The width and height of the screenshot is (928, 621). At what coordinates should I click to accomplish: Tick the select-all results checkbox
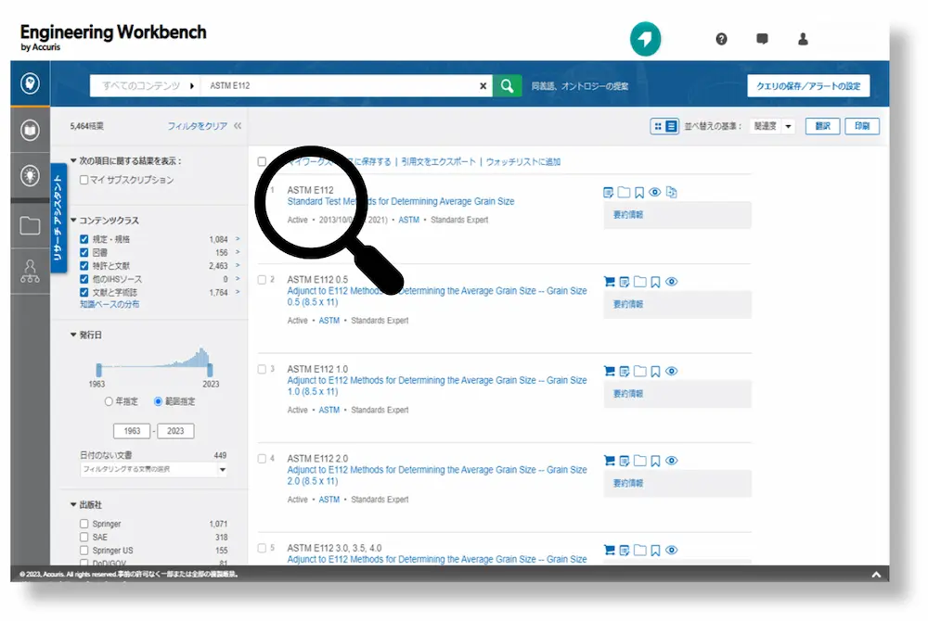pyautogui.click(x=262, y=162)
